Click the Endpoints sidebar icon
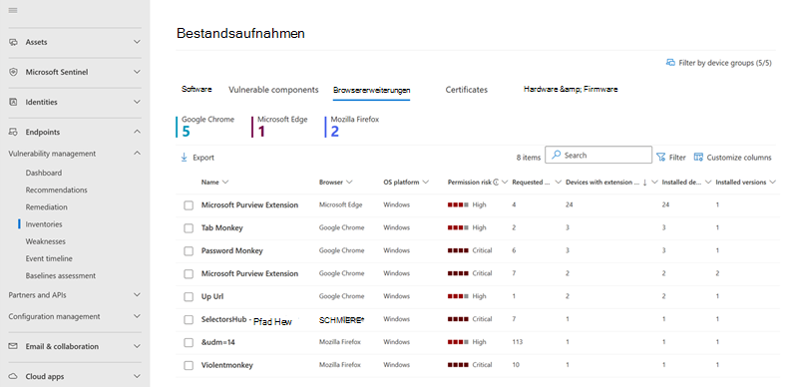 click(14, 133)
